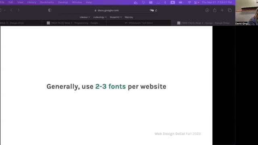Open a new tab with the plus icon
This screenshot has height=145, width=258.
click(x=222, y=10)
